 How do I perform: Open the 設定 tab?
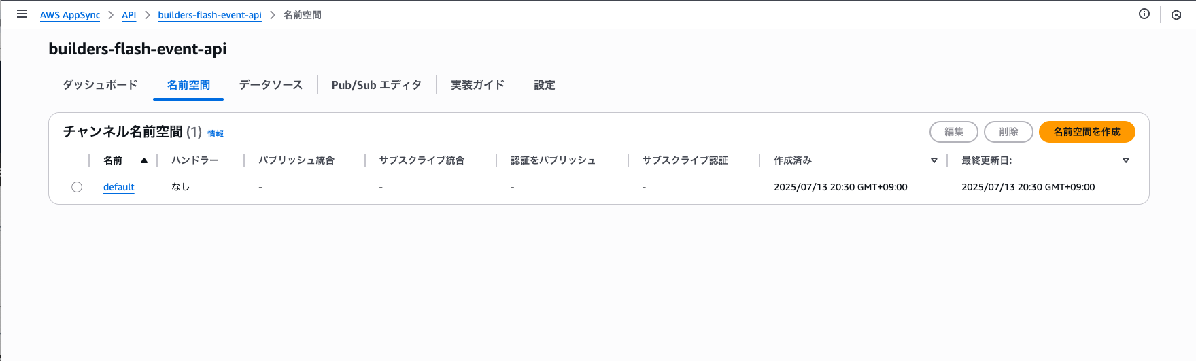[544, 85]
